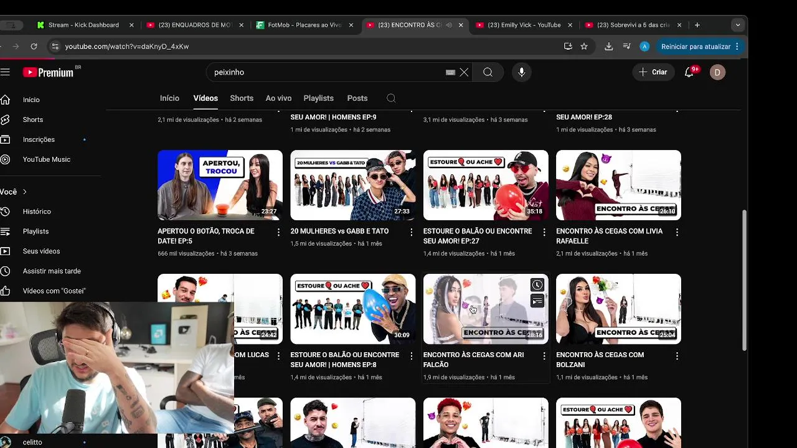Select the Vídeos channel tab
The image size is (797, 448).
click(205, 98)
